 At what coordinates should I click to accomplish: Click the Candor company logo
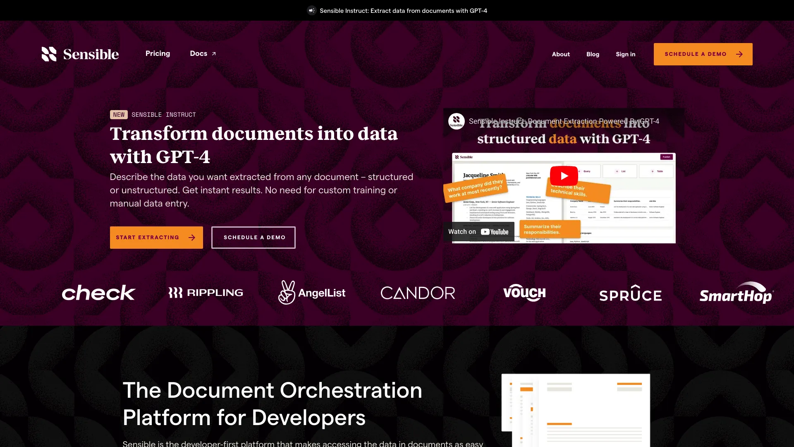point(418,293)
